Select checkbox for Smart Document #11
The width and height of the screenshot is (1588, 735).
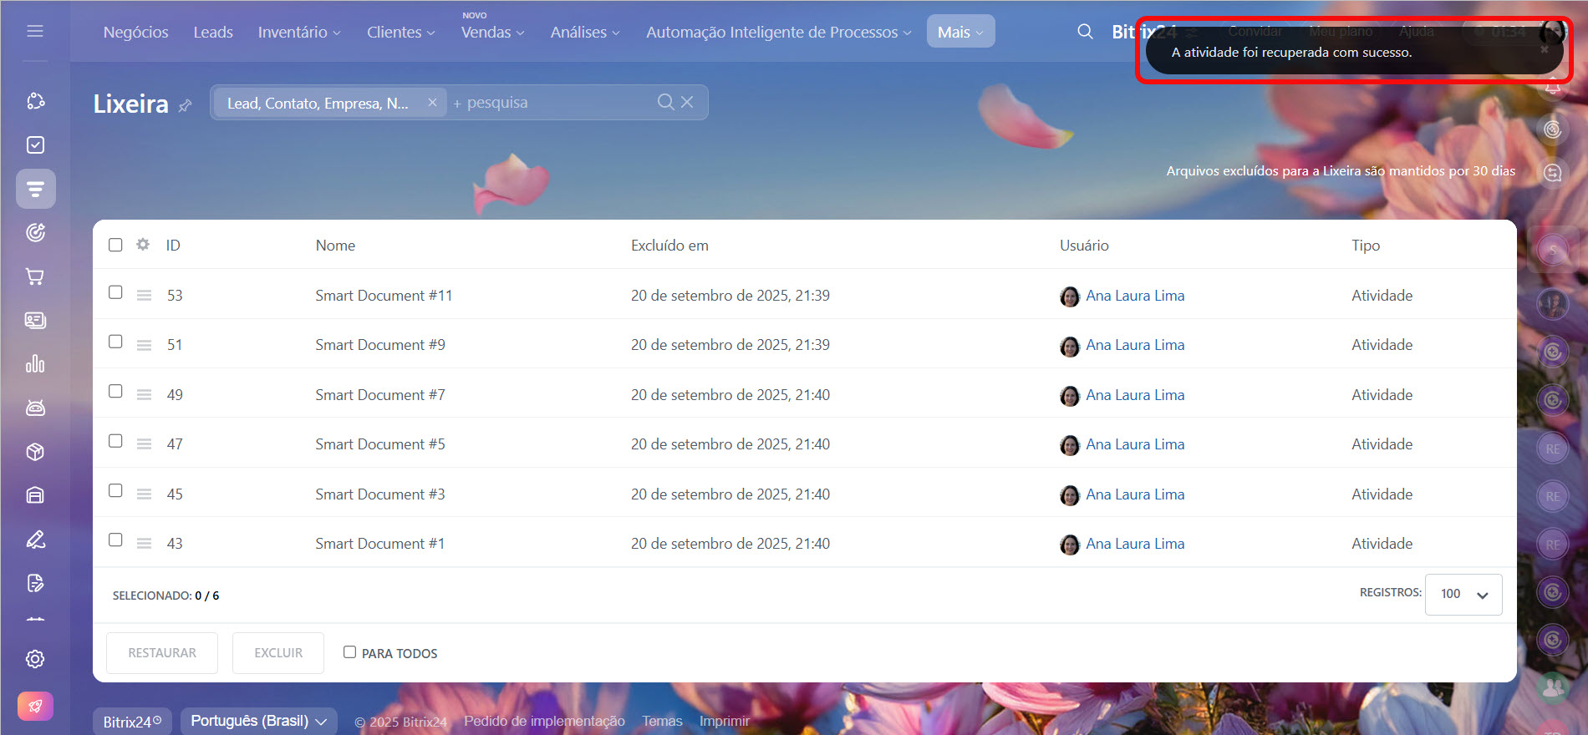pos(115,292)
